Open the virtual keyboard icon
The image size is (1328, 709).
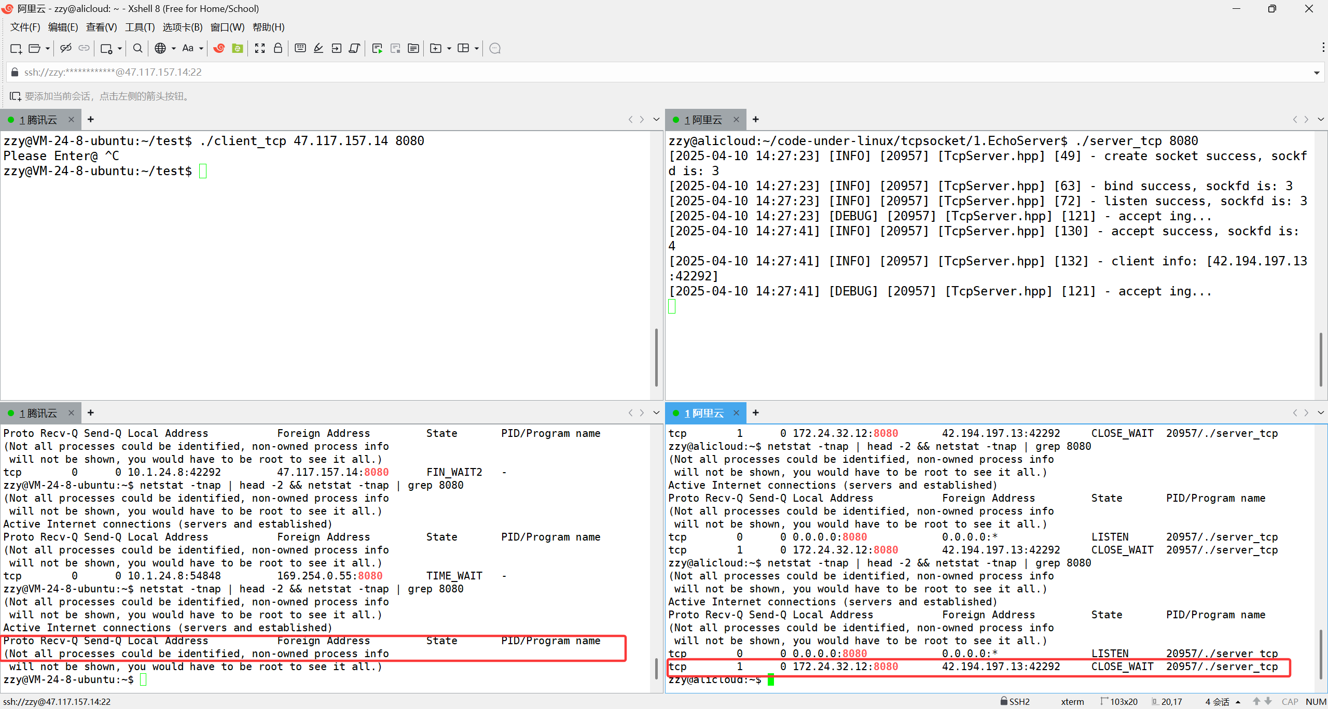[300, 48]
